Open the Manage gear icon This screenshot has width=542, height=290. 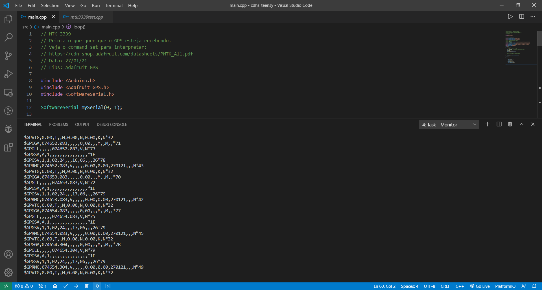(x=8, y=272)
